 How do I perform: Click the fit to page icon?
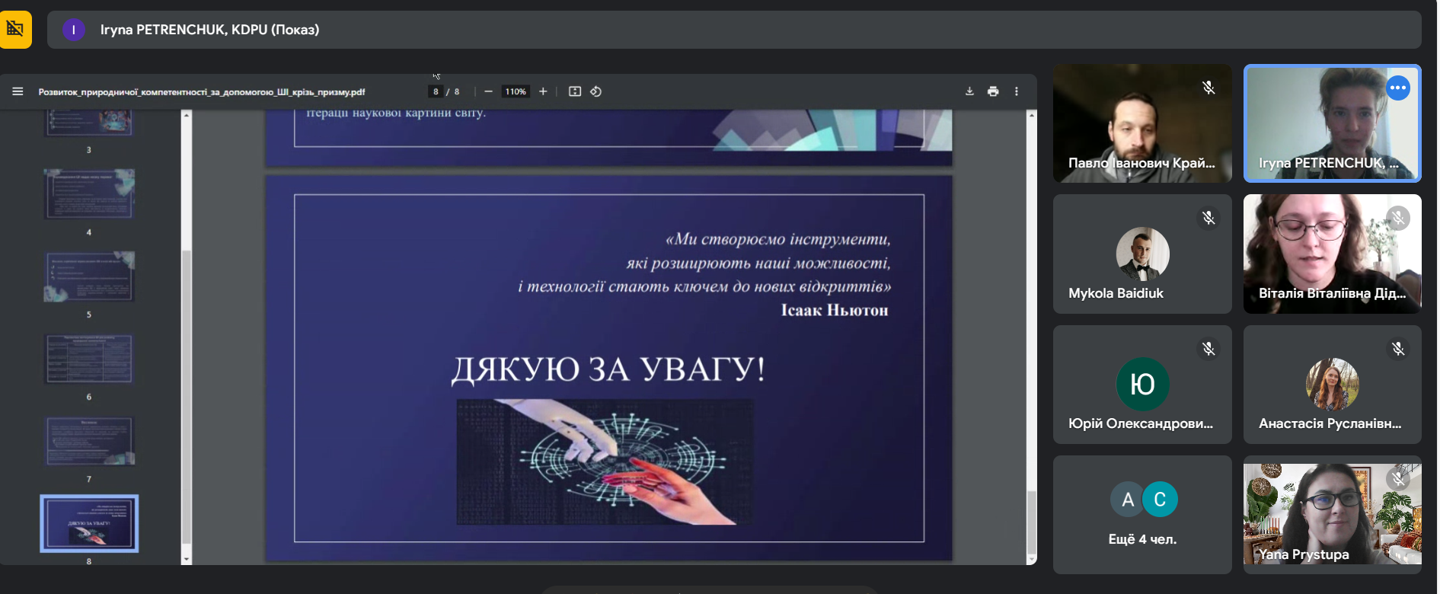coord(575,91)
